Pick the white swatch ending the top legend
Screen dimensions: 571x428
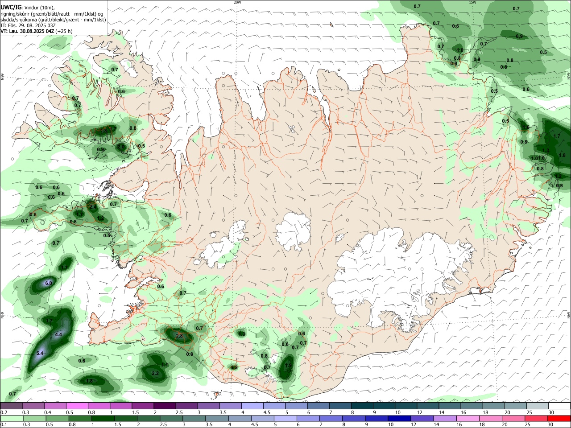(x=559, y=406)
